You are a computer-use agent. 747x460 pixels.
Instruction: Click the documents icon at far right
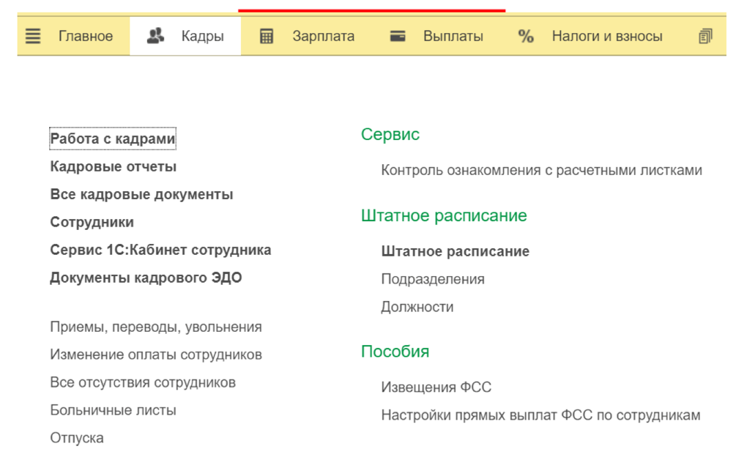coord(705,36)
